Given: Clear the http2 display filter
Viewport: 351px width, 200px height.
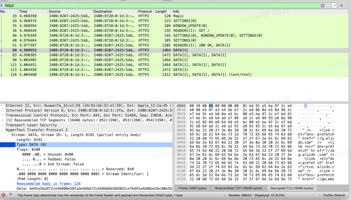Looking at the screenshot, I should coord(322,5).
